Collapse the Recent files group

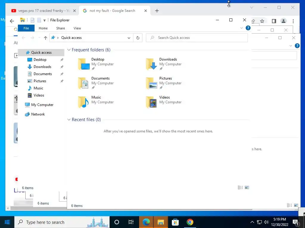pyautogui.click(x=69, y=120)
